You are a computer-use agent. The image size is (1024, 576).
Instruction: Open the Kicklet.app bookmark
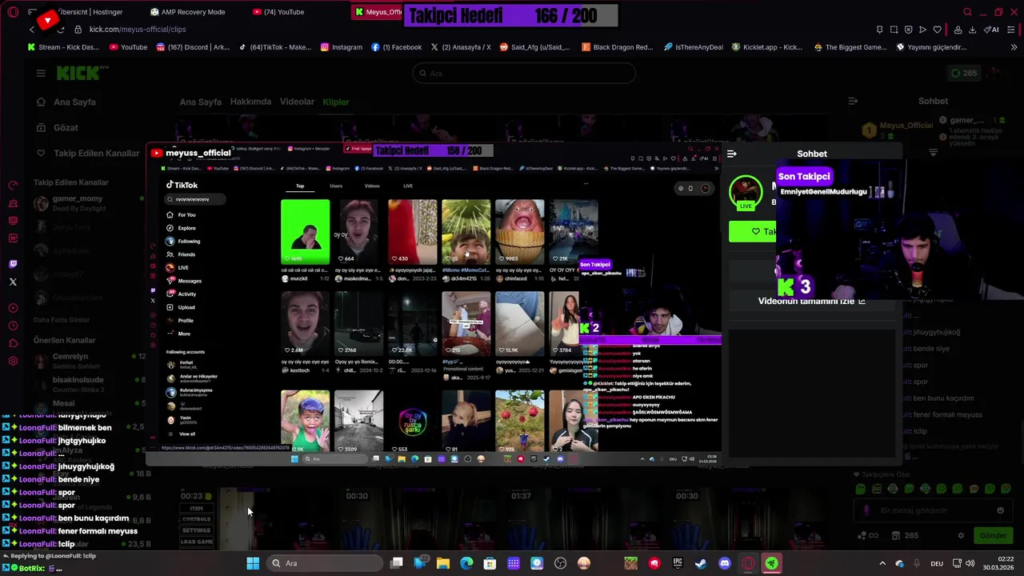(766, 47)
